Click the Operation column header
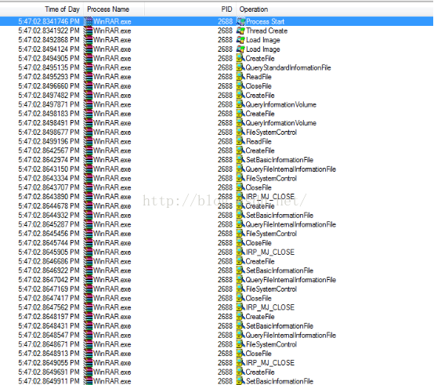 [335, 9]
